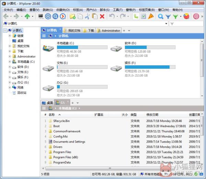
Task: Click the 娱乐 (F:) usage bar
Action: 150,67
